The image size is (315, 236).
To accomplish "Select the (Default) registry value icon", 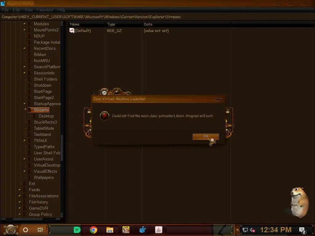I will pos(72,30).
